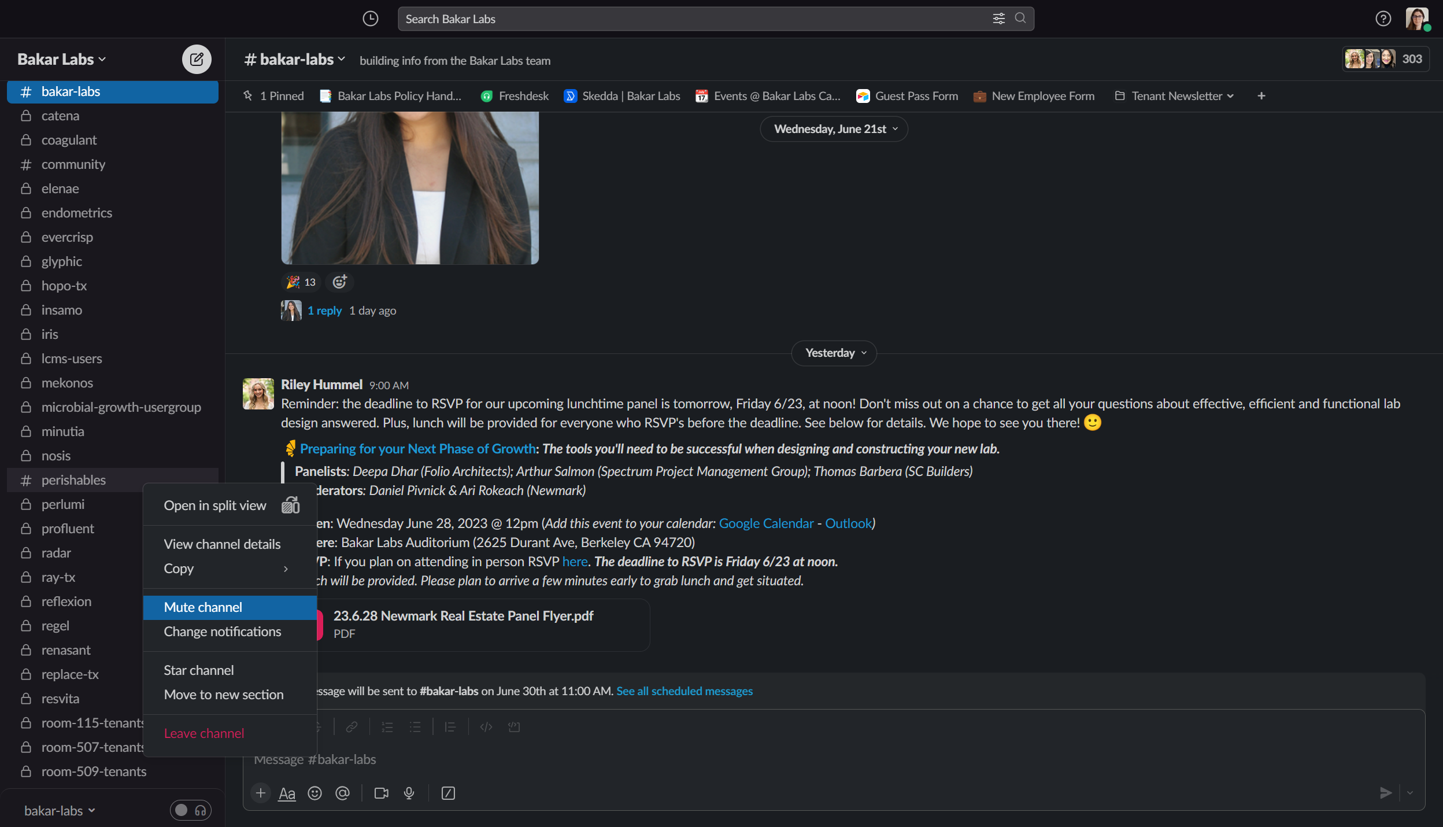Toggle the huddle headphones switch
Image resolution: width=1443 pixels, height=827 pixels.
[190, 810]
